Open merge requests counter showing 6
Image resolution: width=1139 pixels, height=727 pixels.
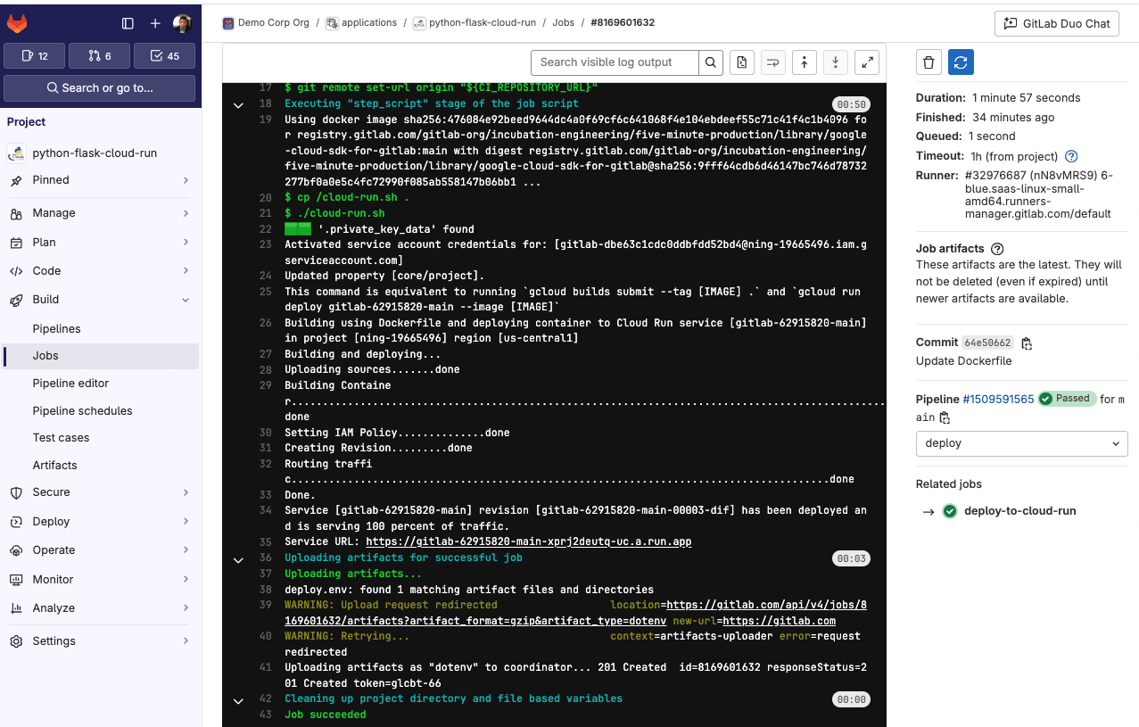click(99, 55)
